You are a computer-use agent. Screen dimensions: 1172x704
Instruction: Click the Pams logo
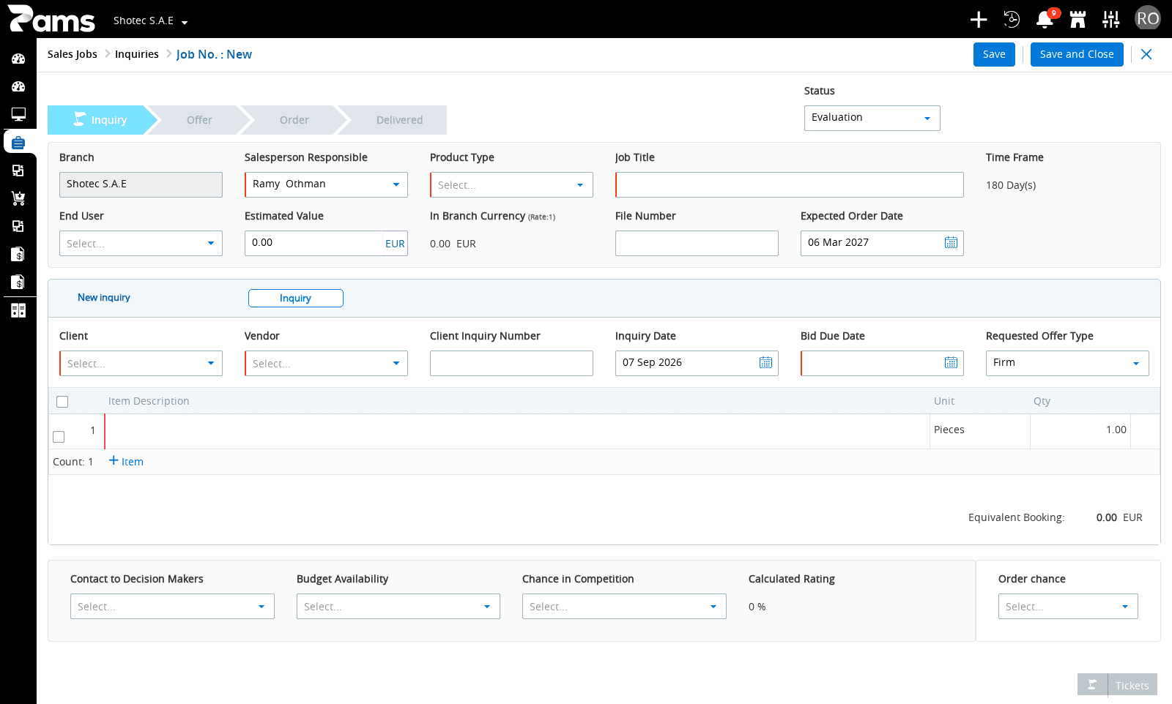coord(51,19)
